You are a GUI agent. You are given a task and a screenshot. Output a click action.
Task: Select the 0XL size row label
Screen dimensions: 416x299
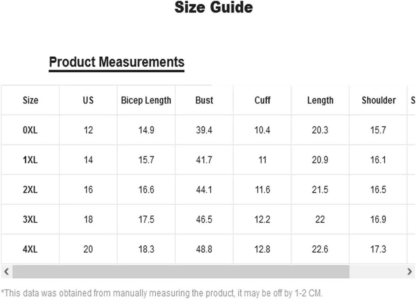30,130
